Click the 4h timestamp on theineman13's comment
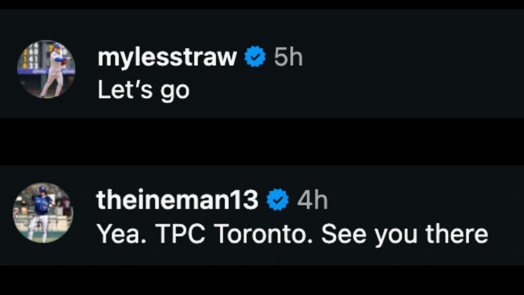 pos(313,200)
